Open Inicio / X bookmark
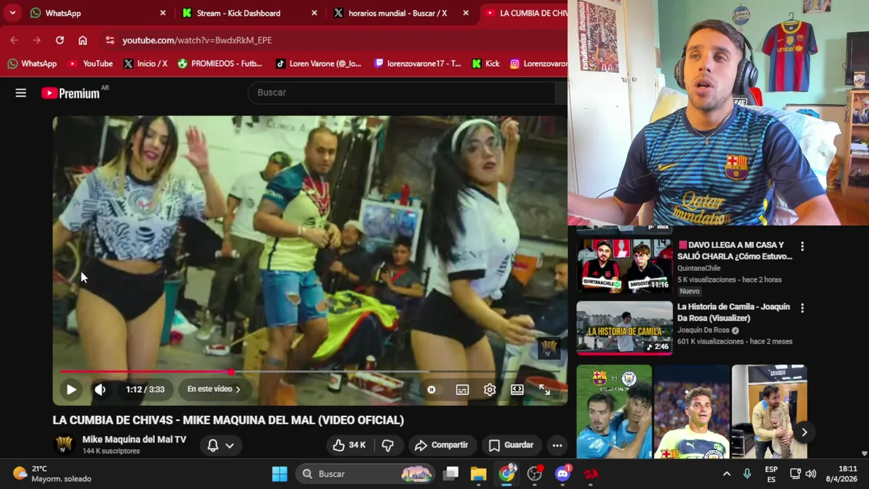 (145, 63)
